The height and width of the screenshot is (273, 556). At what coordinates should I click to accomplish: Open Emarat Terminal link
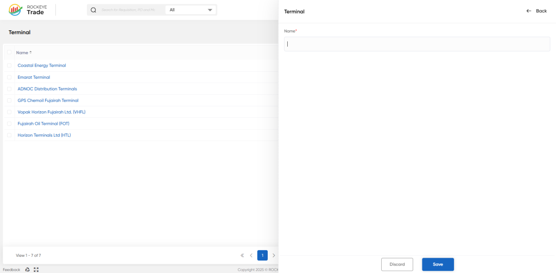pyautogui.click(x=34, y=77)
